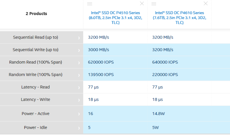Select the 139500 IOPS random write cell
Image resolution: width=230 pixels, height=135 pixels.
point(101,75)
